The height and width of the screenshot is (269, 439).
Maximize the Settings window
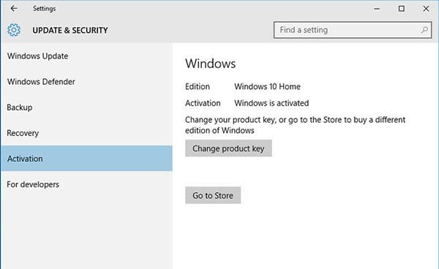click(401, 9)
